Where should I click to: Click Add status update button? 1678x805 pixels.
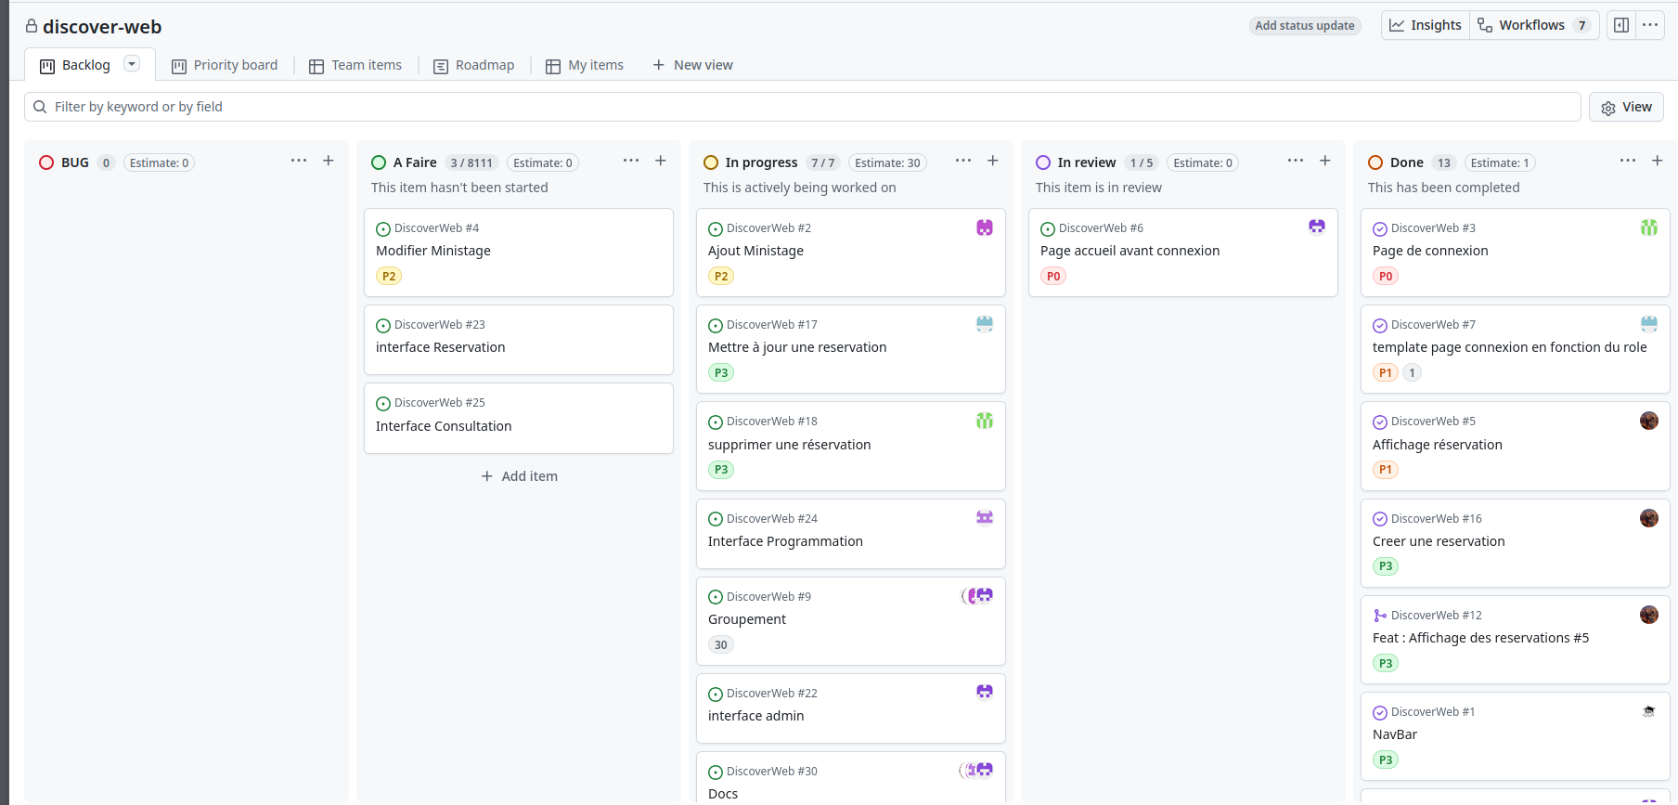1304,26
